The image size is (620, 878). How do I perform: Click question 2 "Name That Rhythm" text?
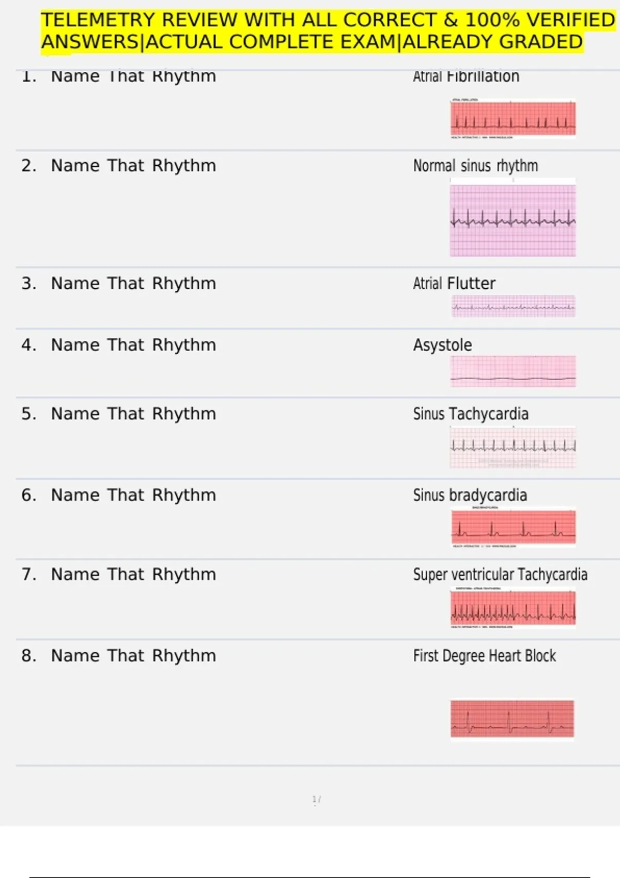coord(133,166)
